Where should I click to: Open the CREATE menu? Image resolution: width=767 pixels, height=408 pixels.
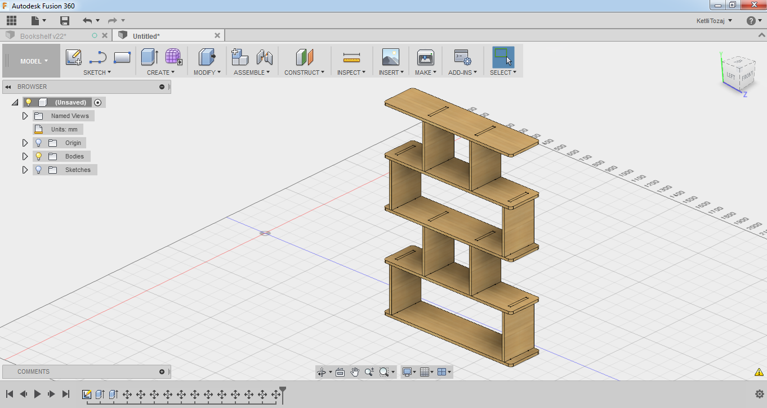coord(160,72)
